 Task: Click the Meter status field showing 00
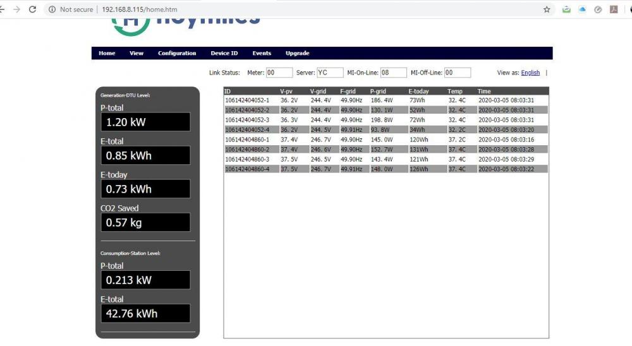[279, 73]
